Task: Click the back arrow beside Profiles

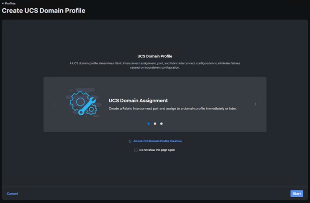Action: [x=3, y=4]
